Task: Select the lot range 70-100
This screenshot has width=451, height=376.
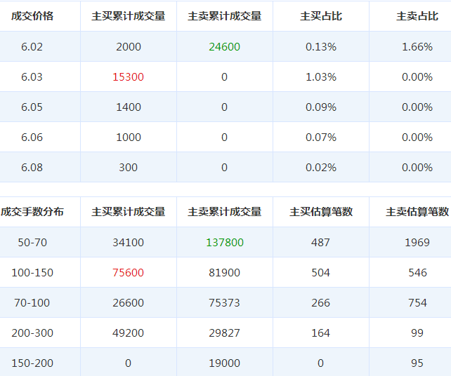Action: 32,303
